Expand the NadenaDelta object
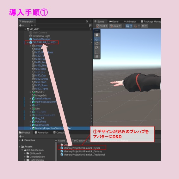 tap(30, 125)
